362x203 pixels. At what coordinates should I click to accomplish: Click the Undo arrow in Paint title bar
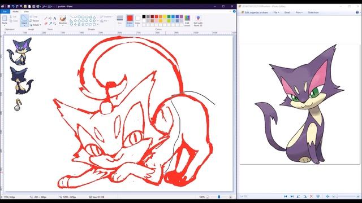[13, 6]
